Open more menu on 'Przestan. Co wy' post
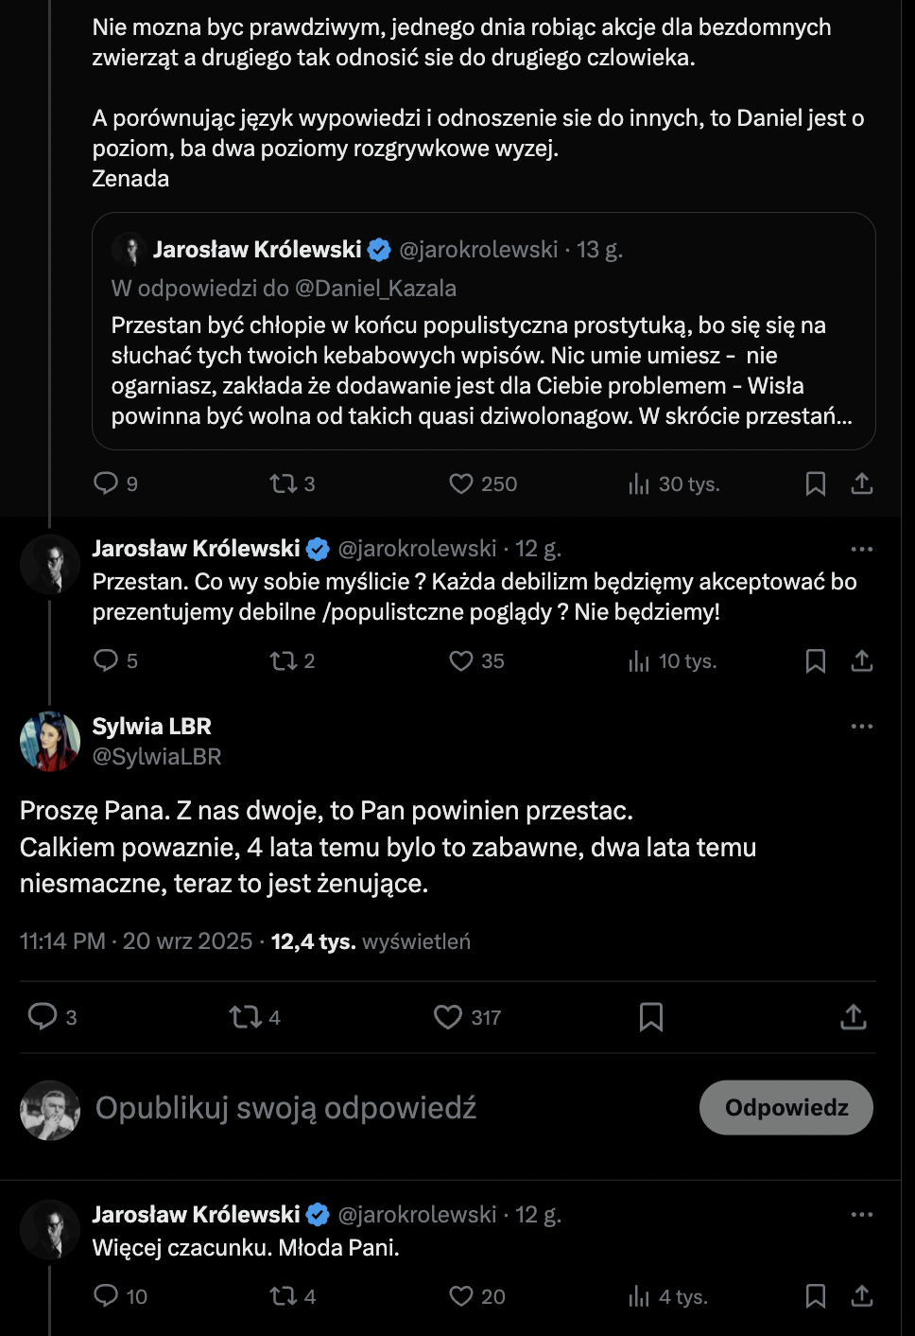Viewport: 915px width, 1336px height. click(861, 549)
